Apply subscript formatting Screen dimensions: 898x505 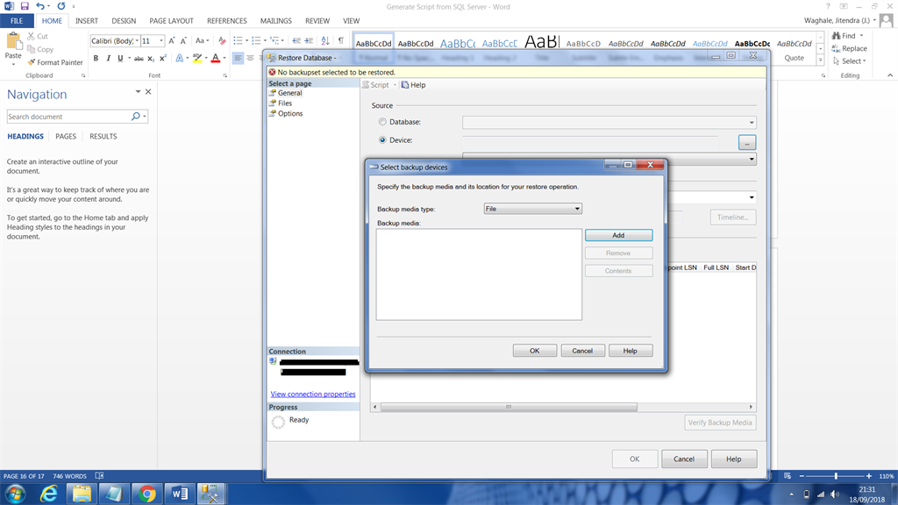(151, 59)
